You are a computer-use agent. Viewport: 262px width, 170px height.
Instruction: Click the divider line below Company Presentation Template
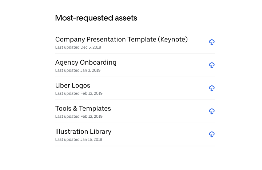[135, 54]
